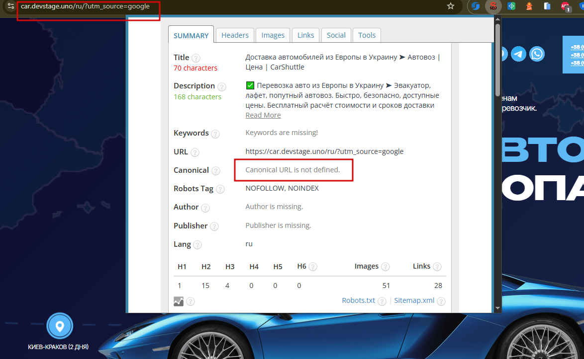Open the Sitemap.xml link
This screenshot has height=359, width=584.
pos(414,300)
